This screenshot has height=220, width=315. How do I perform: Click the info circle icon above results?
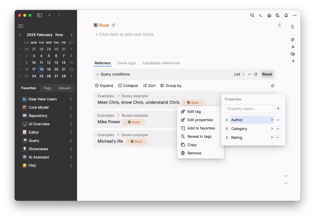pyautogui.click(x=273, y=86)
